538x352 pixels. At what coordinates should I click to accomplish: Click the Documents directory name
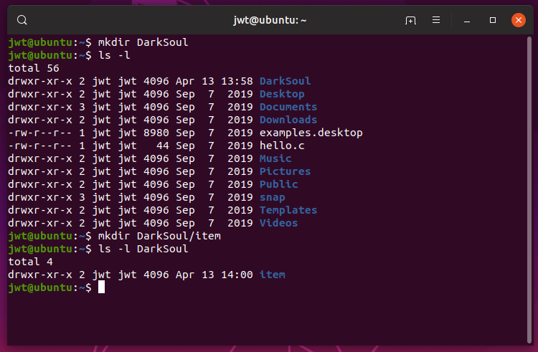[288, 107]
